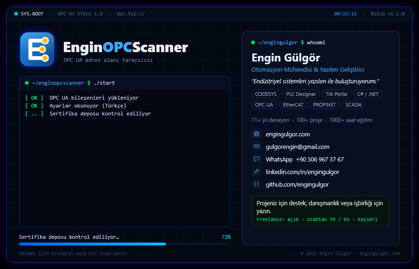The height and width of the screenshot is (269, 419).
Task: Click the blue status dot beside SYS.BOOT
Action: tap(16, 13)
